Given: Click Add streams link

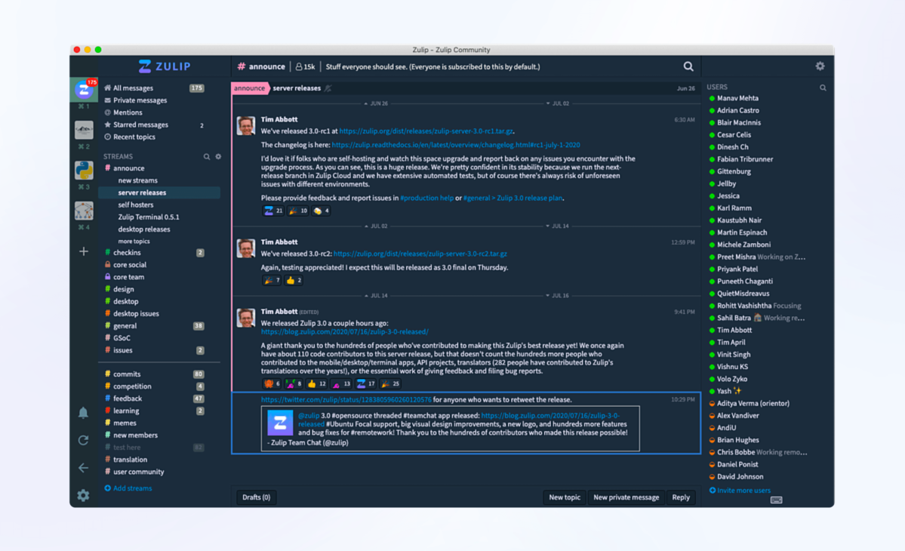Looking at the screenshot, I should click(x=128, y=488).
